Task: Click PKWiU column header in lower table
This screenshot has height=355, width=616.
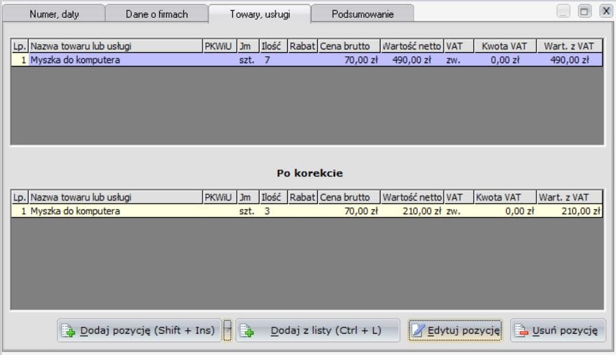Action: (x=218, y=197)
